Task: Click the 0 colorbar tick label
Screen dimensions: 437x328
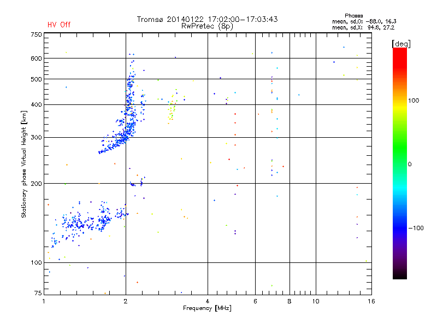Action: point(410,165)
